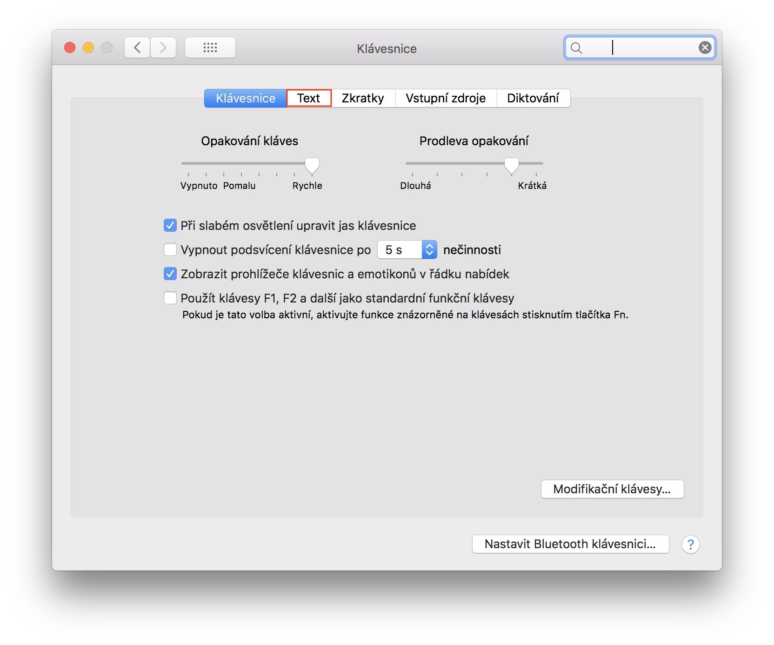
Task: Click the 'Krátká' label under the delay slider
Action: point(533,186)
